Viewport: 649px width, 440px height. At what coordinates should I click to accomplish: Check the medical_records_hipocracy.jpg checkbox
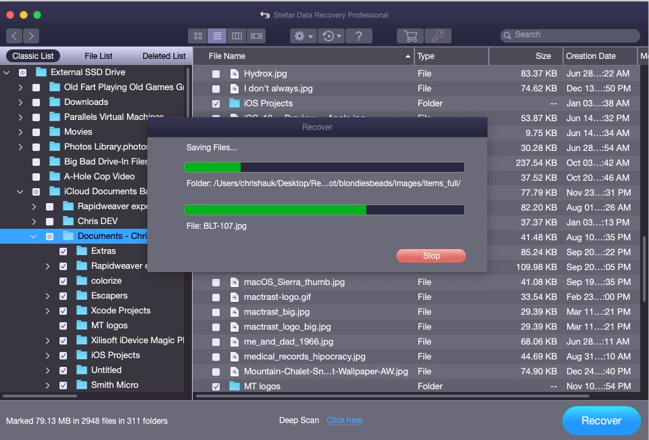click(x=216, y=357)
